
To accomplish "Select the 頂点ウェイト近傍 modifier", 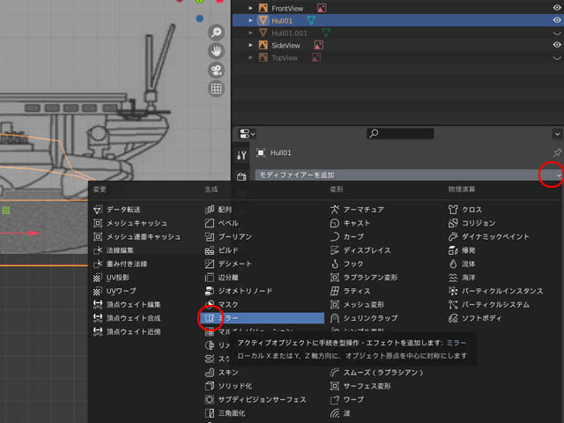I will point(127,331).
